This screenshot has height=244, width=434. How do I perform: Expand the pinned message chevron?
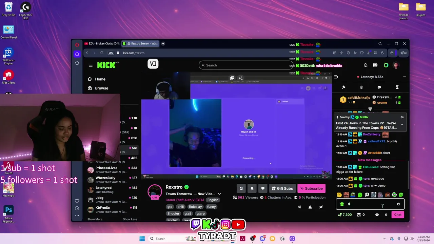pyautogui.click(x=402, y=124)
